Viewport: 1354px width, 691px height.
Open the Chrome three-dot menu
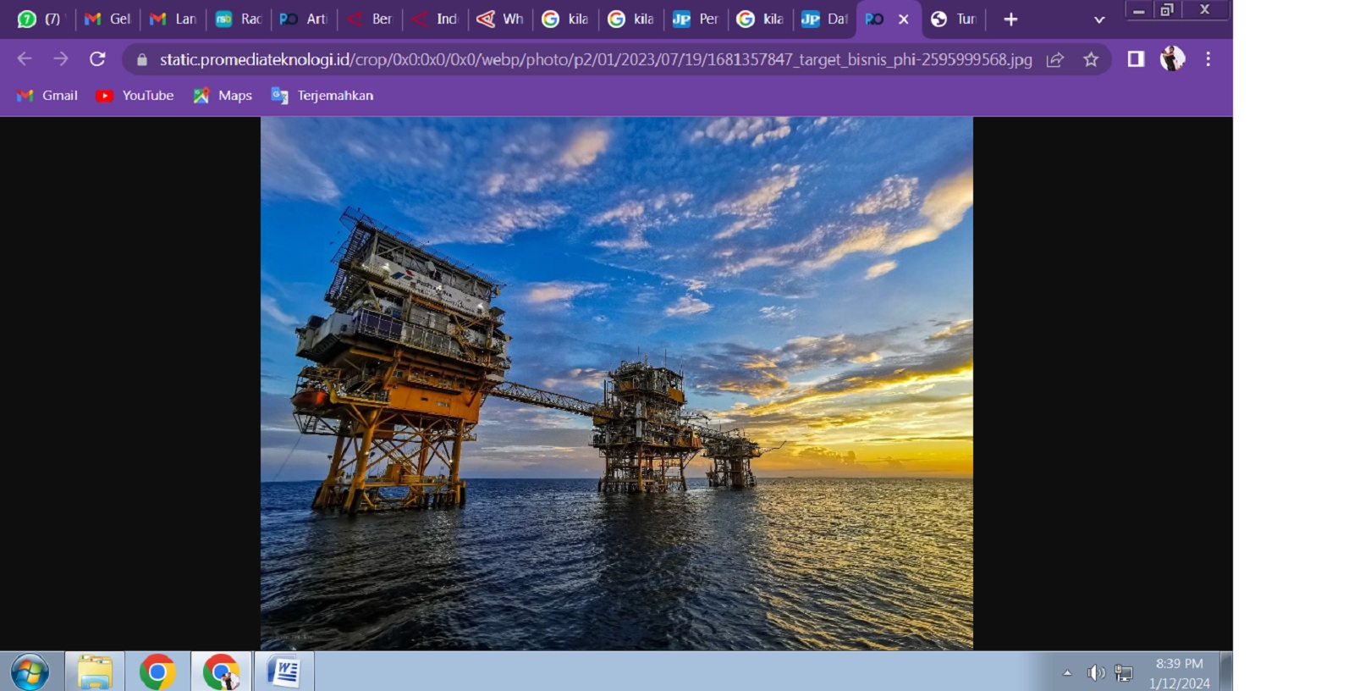[x=1208, y=59]
